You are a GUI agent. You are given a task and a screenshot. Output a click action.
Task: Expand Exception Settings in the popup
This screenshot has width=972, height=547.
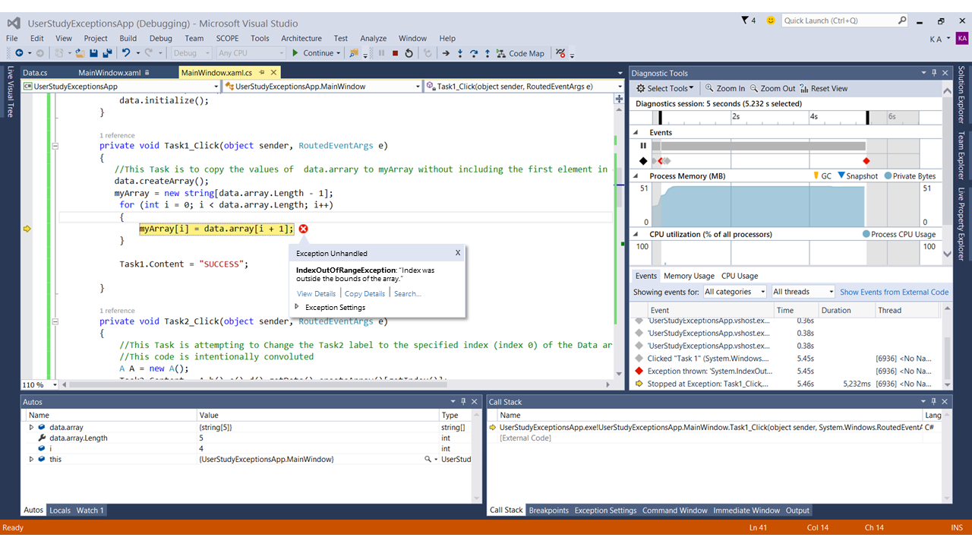[297, 307]
